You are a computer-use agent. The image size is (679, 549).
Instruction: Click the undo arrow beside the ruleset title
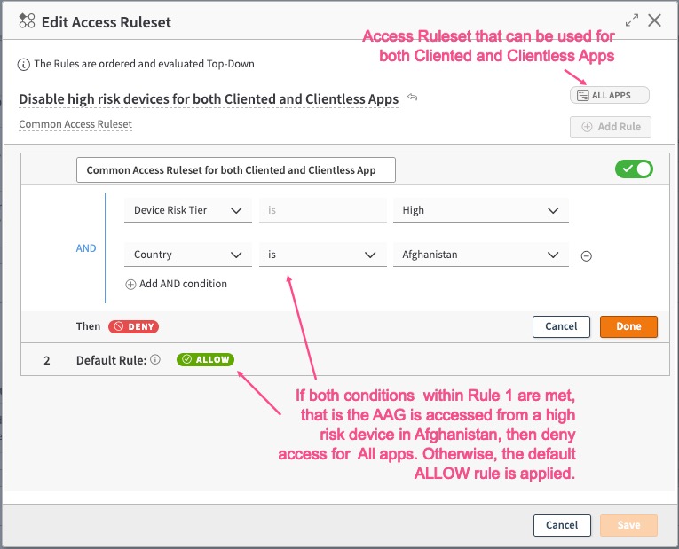point(413,98)
